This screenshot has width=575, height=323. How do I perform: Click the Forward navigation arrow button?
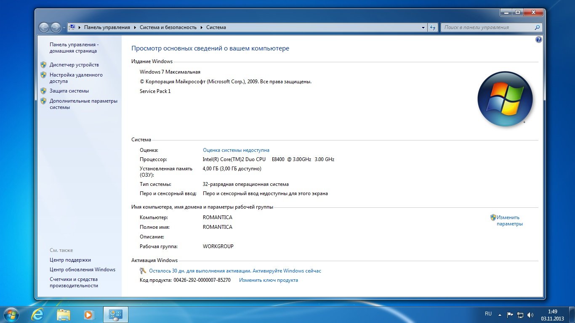[56, 27]
